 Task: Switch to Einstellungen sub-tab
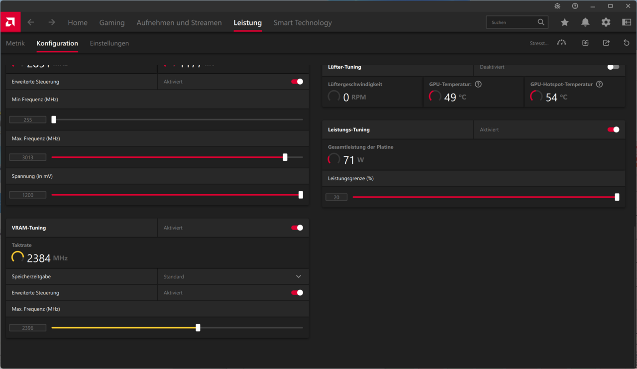click(109, 43)
